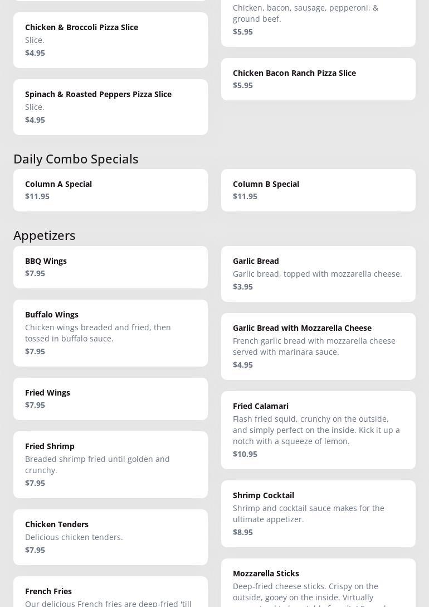Open Chicken Tenders item details
The image size is (429, 607).
[110, 537]
